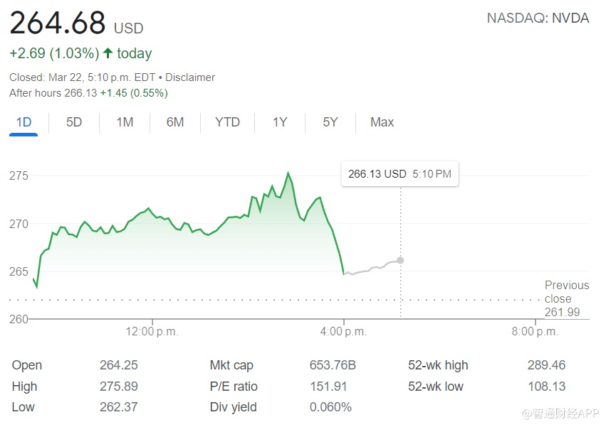Screen dimensions: 606x427
Task: Click the intraday peak on the green line
Action: [288, 173]
